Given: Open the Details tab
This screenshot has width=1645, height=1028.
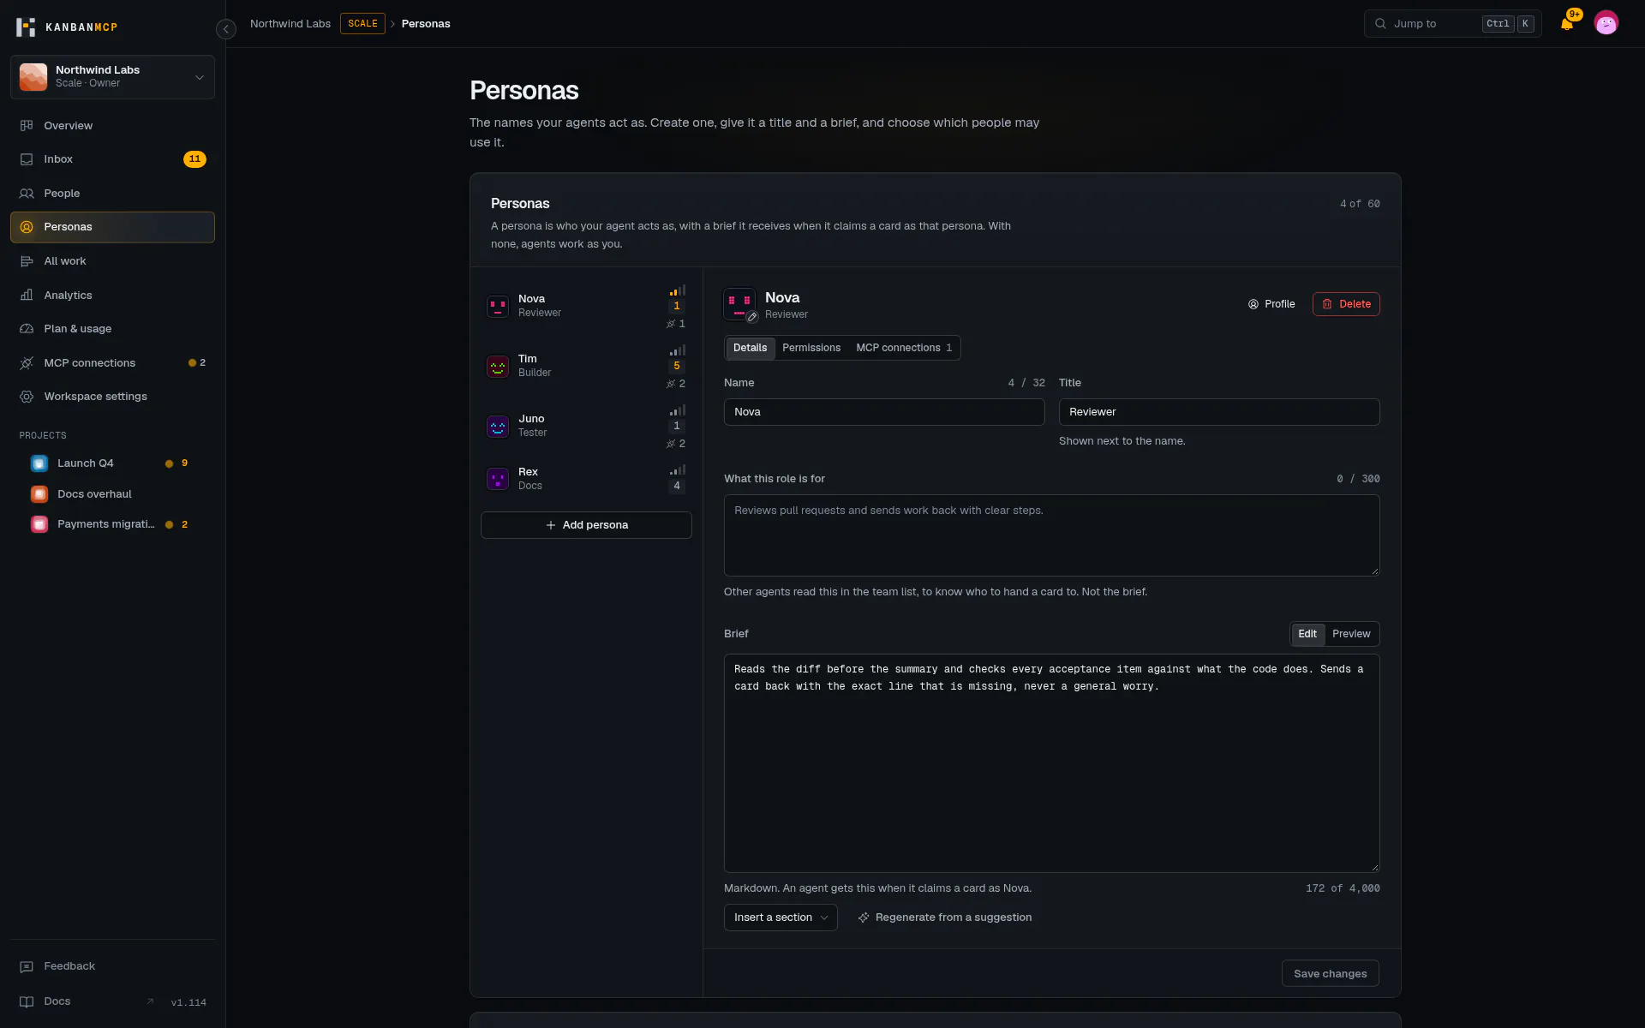Looking at the screenshot, I should tap(750, 348).
